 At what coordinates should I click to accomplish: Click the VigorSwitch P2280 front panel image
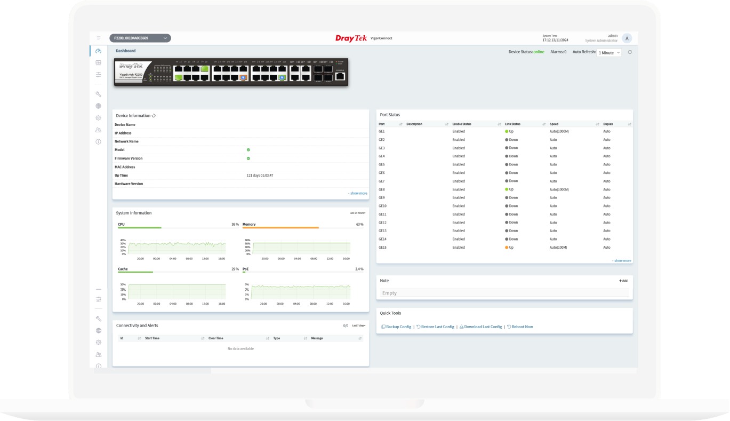[x=231, y=72]
